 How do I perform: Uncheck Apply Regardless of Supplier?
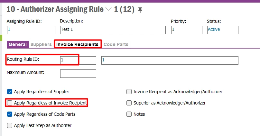(x=10, y=92)
